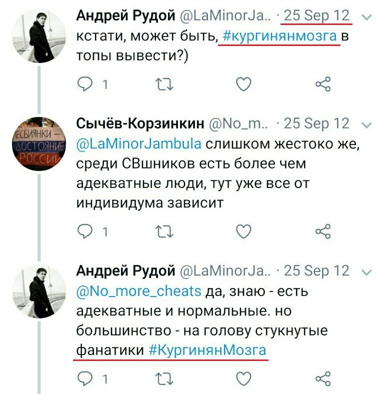
Task: Open chevron menu on last tweet
Action: tap(366, 272)
